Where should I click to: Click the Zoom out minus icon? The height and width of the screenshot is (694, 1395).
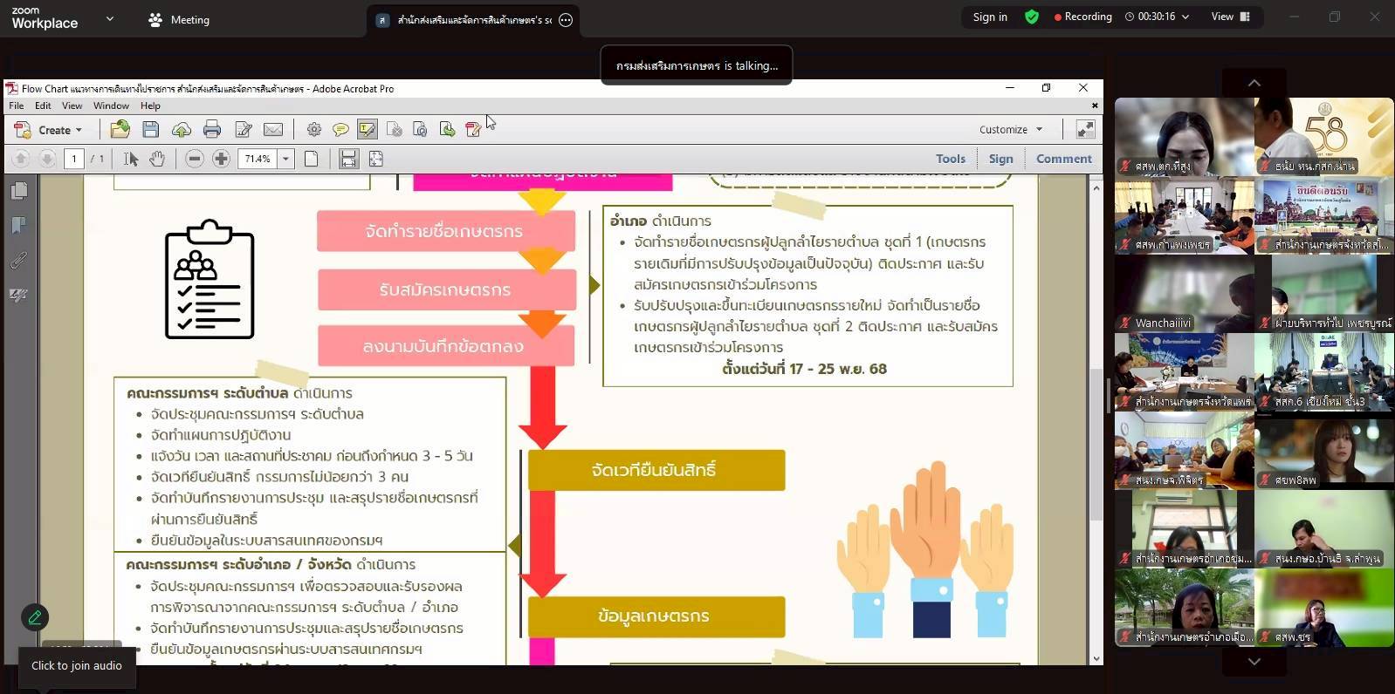[196, 159]
